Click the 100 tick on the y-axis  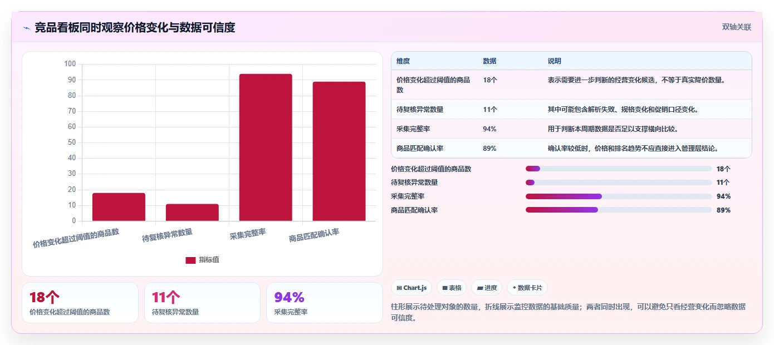point(70,64)
